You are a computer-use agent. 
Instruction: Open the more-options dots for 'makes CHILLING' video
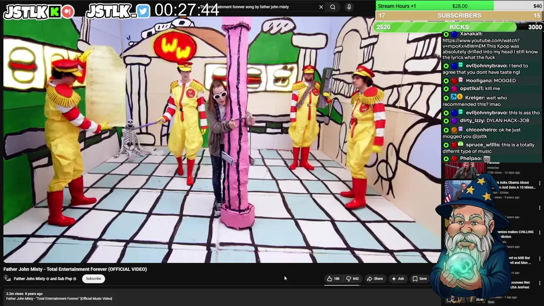540,233
